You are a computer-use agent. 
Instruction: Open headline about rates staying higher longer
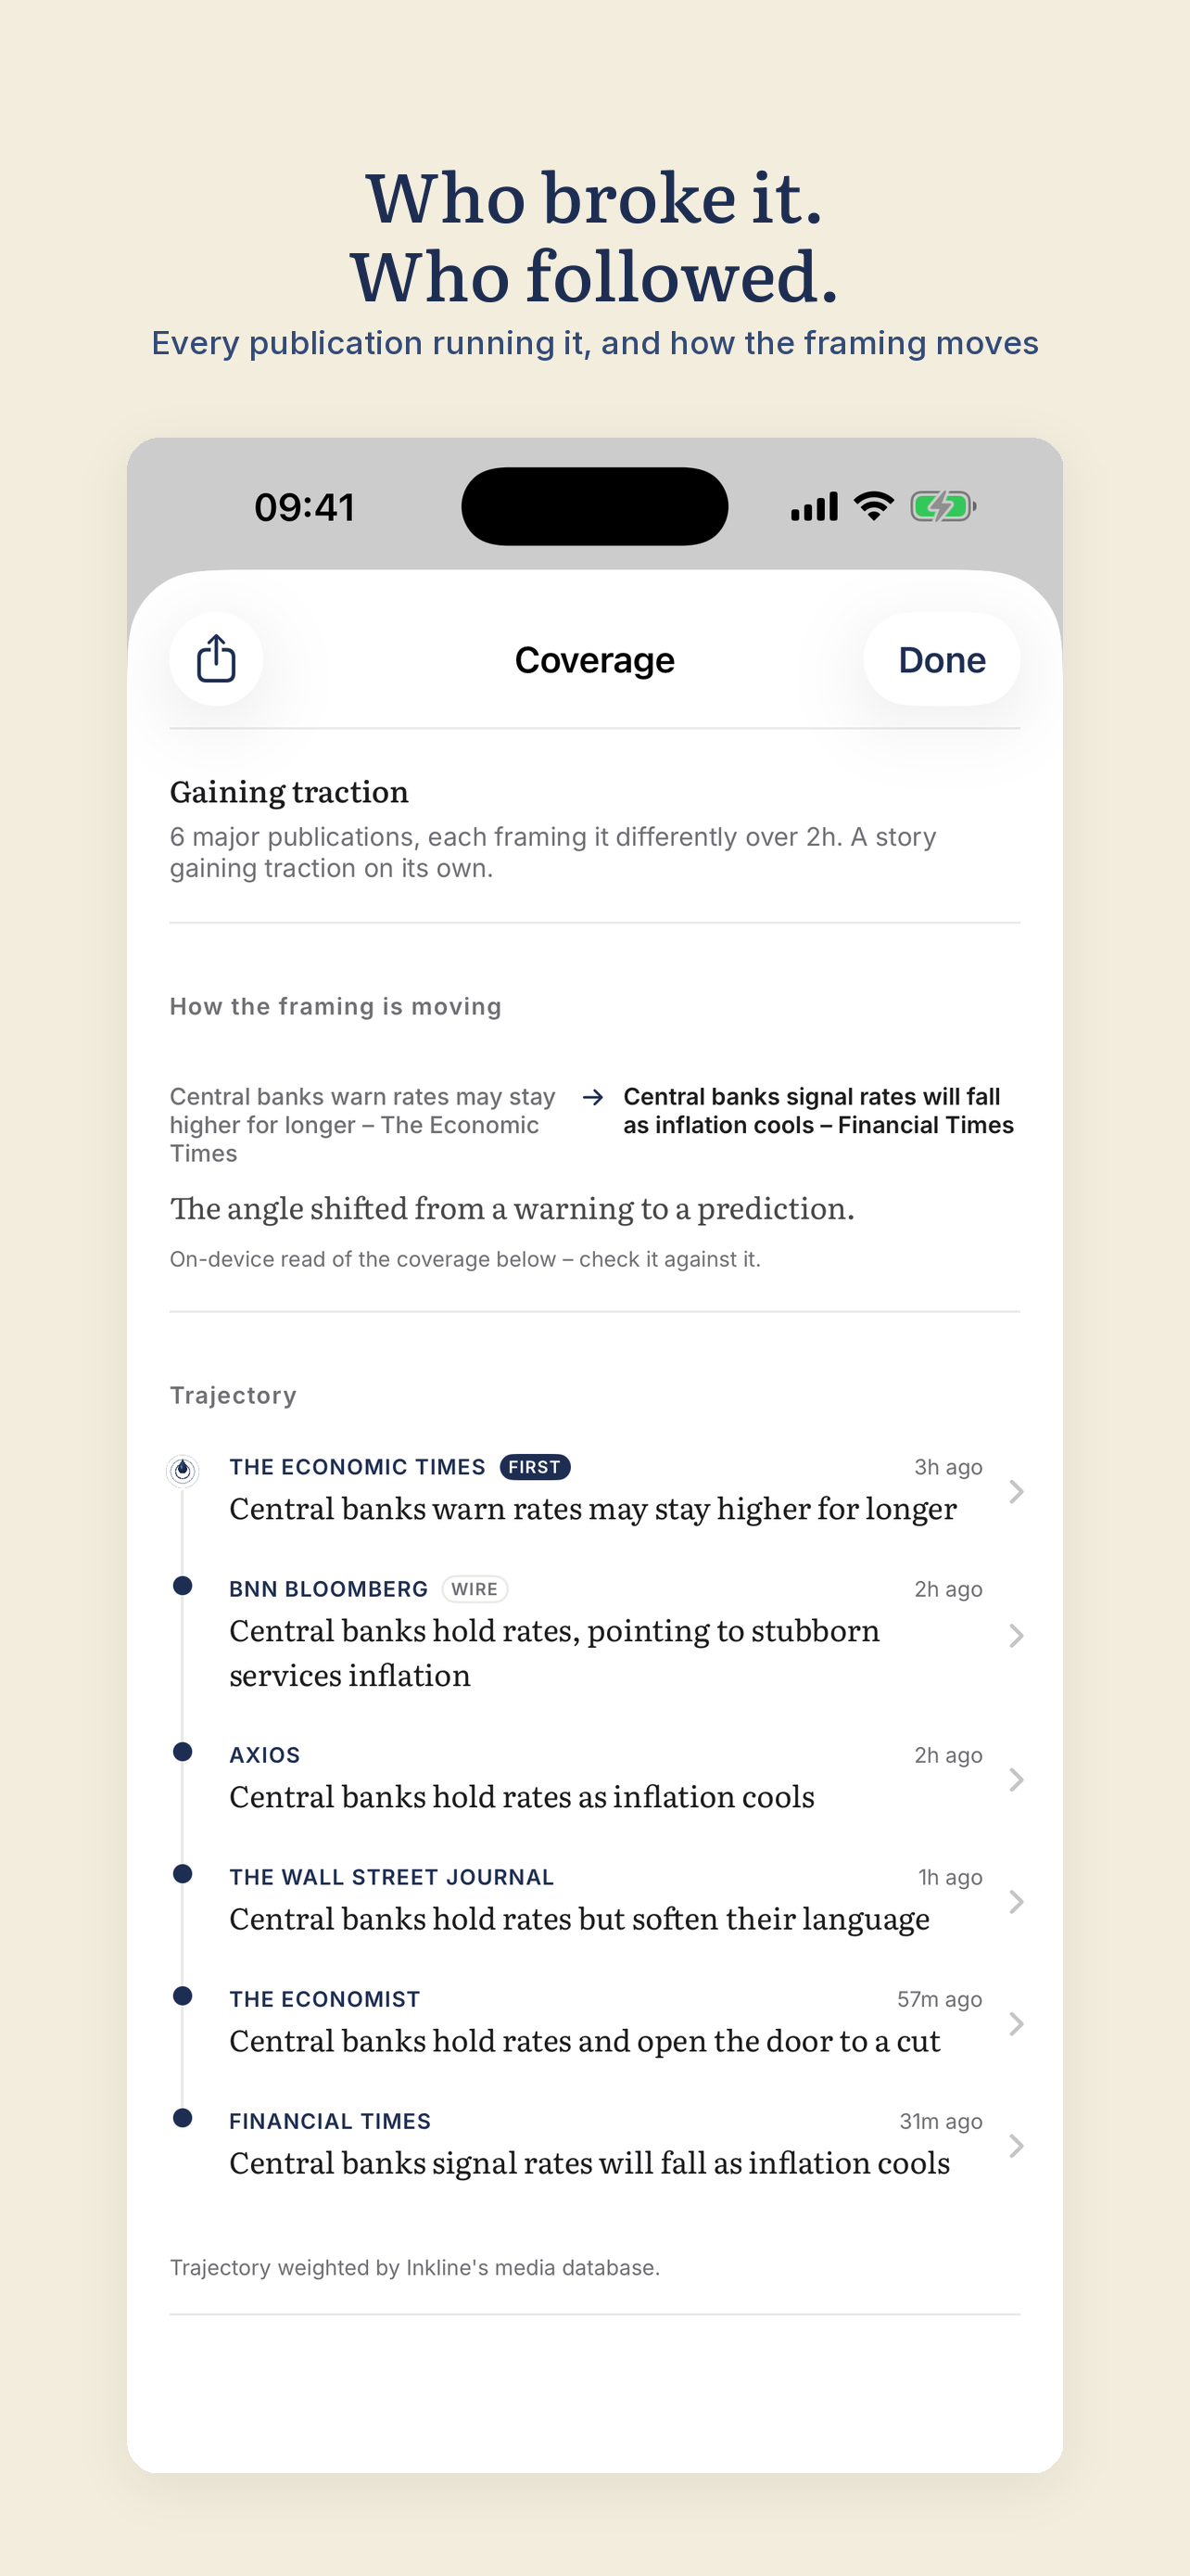[592, 1509]
